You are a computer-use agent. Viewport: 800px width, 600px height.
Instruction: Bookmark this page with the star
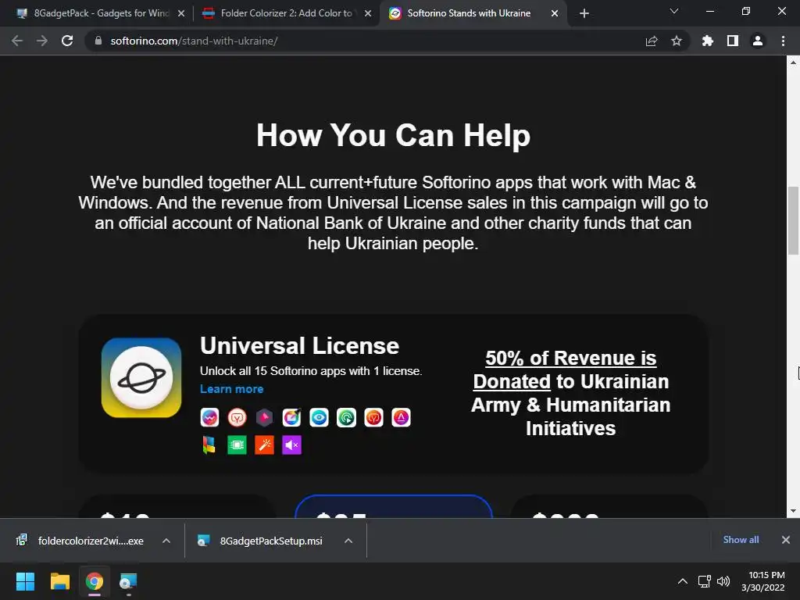click(677, 41)
